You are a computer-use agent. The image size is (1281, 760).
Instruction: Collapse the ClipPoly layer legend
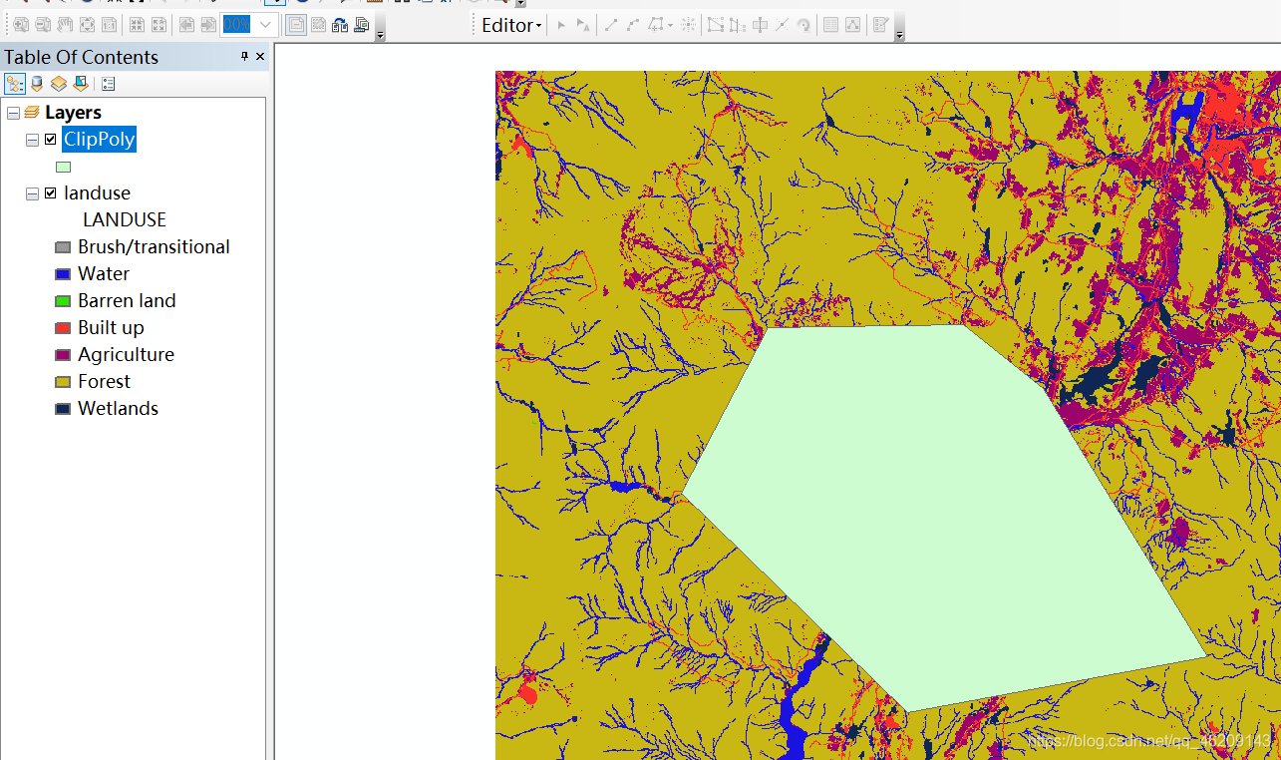(x=32, y=140)
